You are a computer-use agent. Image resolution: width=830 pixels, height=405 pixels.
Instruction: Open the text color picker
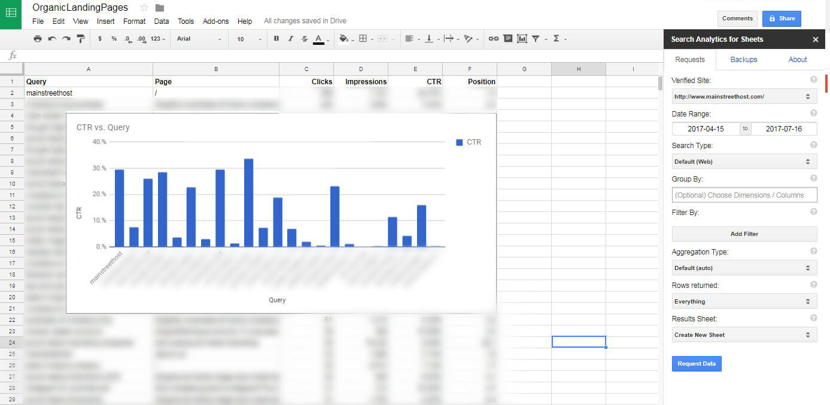pyautogui.click(x=319, y=39)
